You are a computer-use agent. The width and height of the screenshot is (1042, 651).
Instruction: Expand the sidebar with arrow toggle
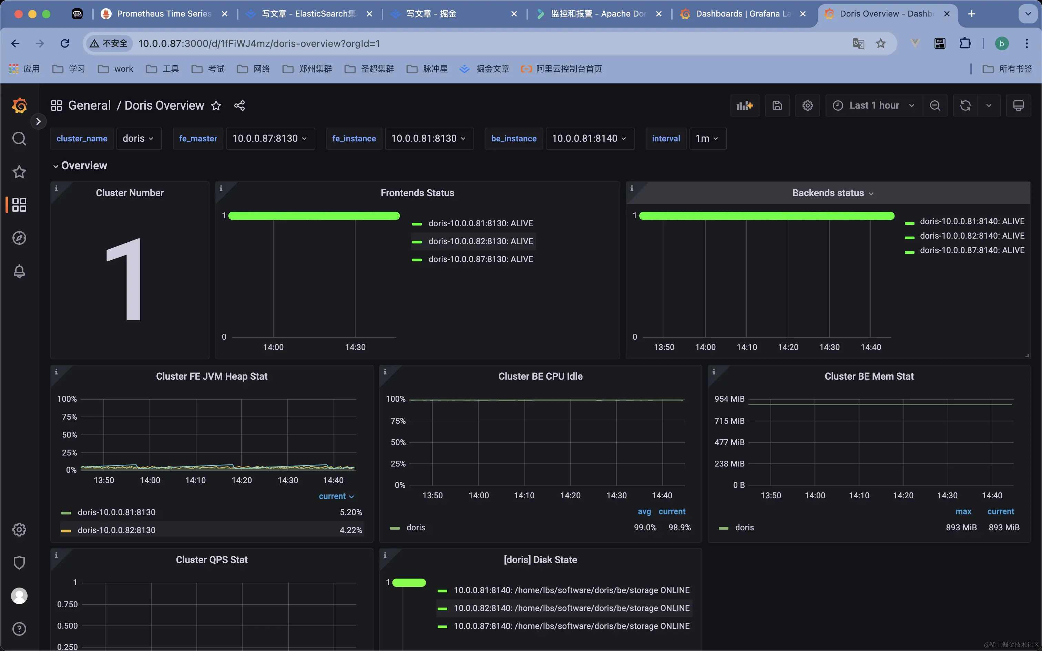[38, 121]
